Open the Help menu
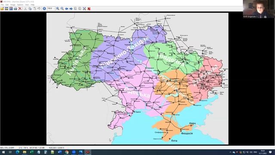This screenshot has width=275, height=155. (33, 5)
